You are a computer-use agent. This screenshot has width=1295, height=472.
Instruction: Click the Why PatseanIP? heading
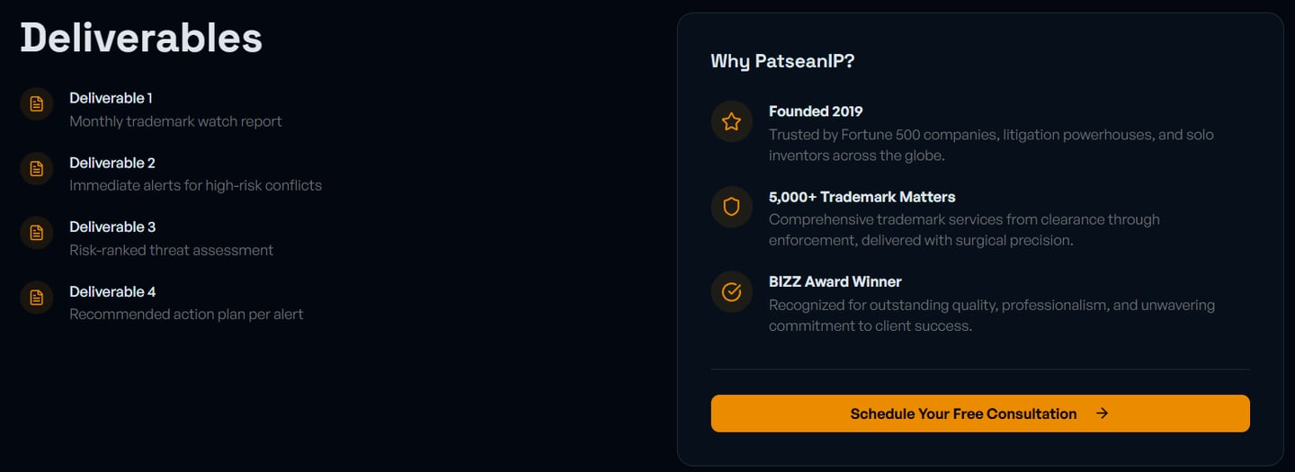click(782, 61)
